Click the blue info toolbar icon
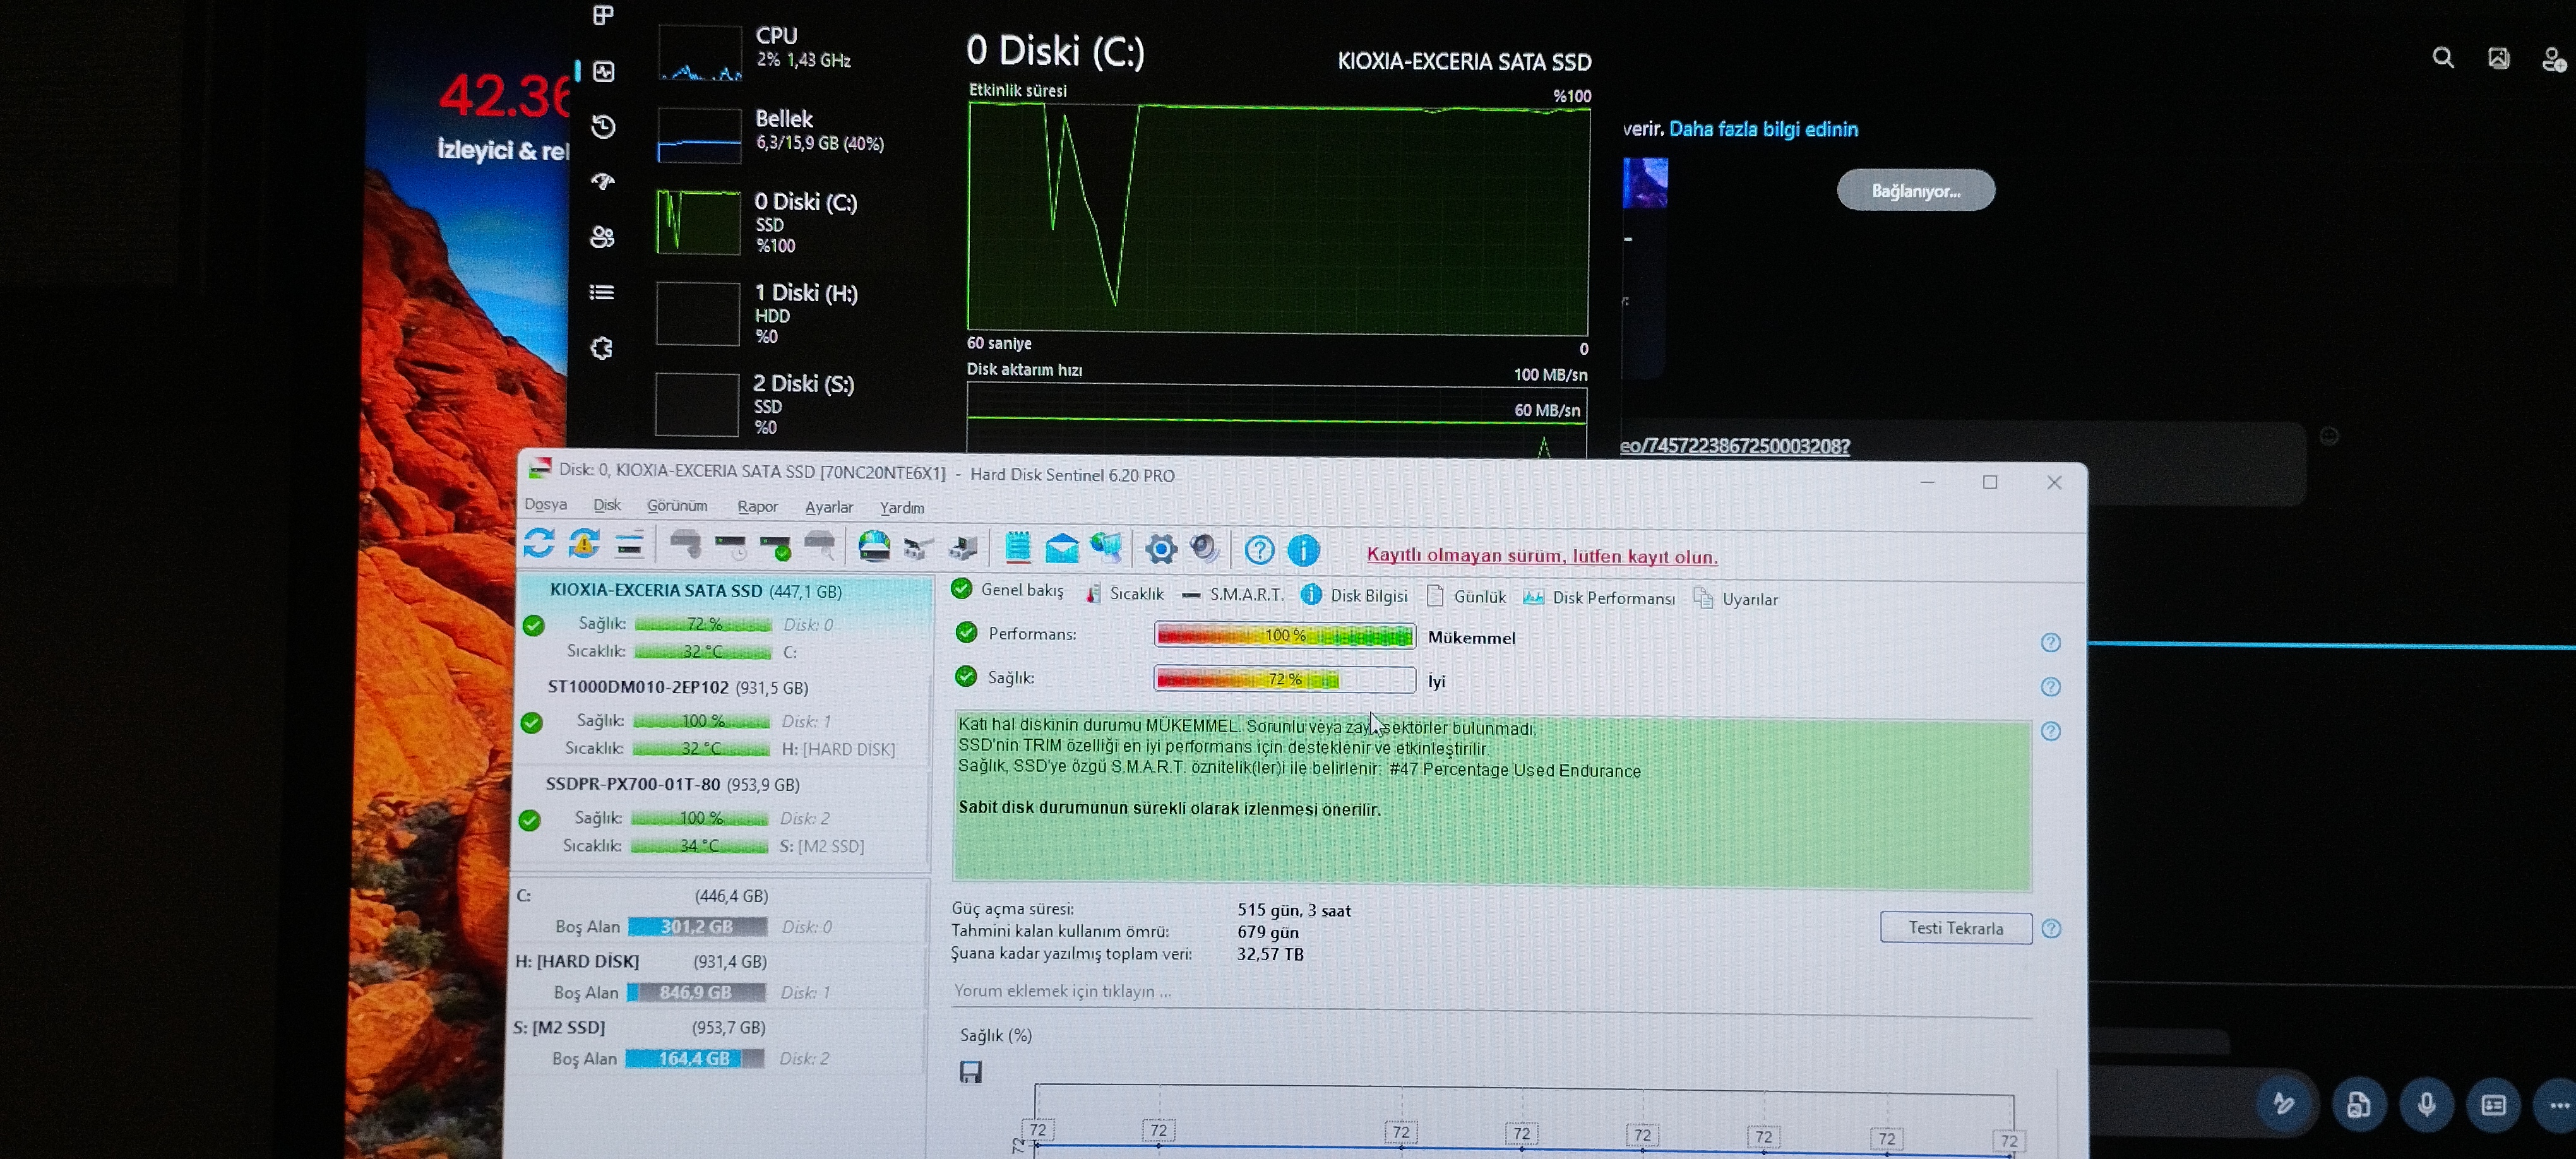This screenshot has width=2576, height=1159. coord(1304,550)
